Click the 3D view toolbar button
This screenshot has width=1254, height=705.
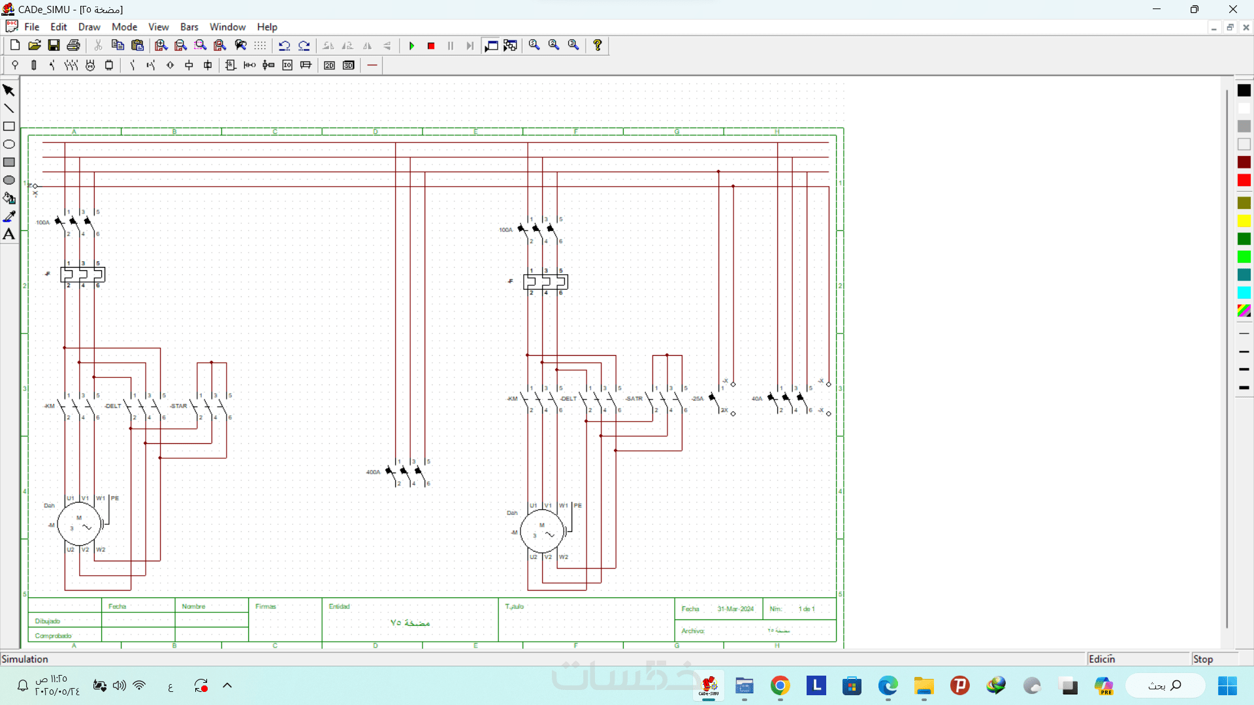[349, 65]
